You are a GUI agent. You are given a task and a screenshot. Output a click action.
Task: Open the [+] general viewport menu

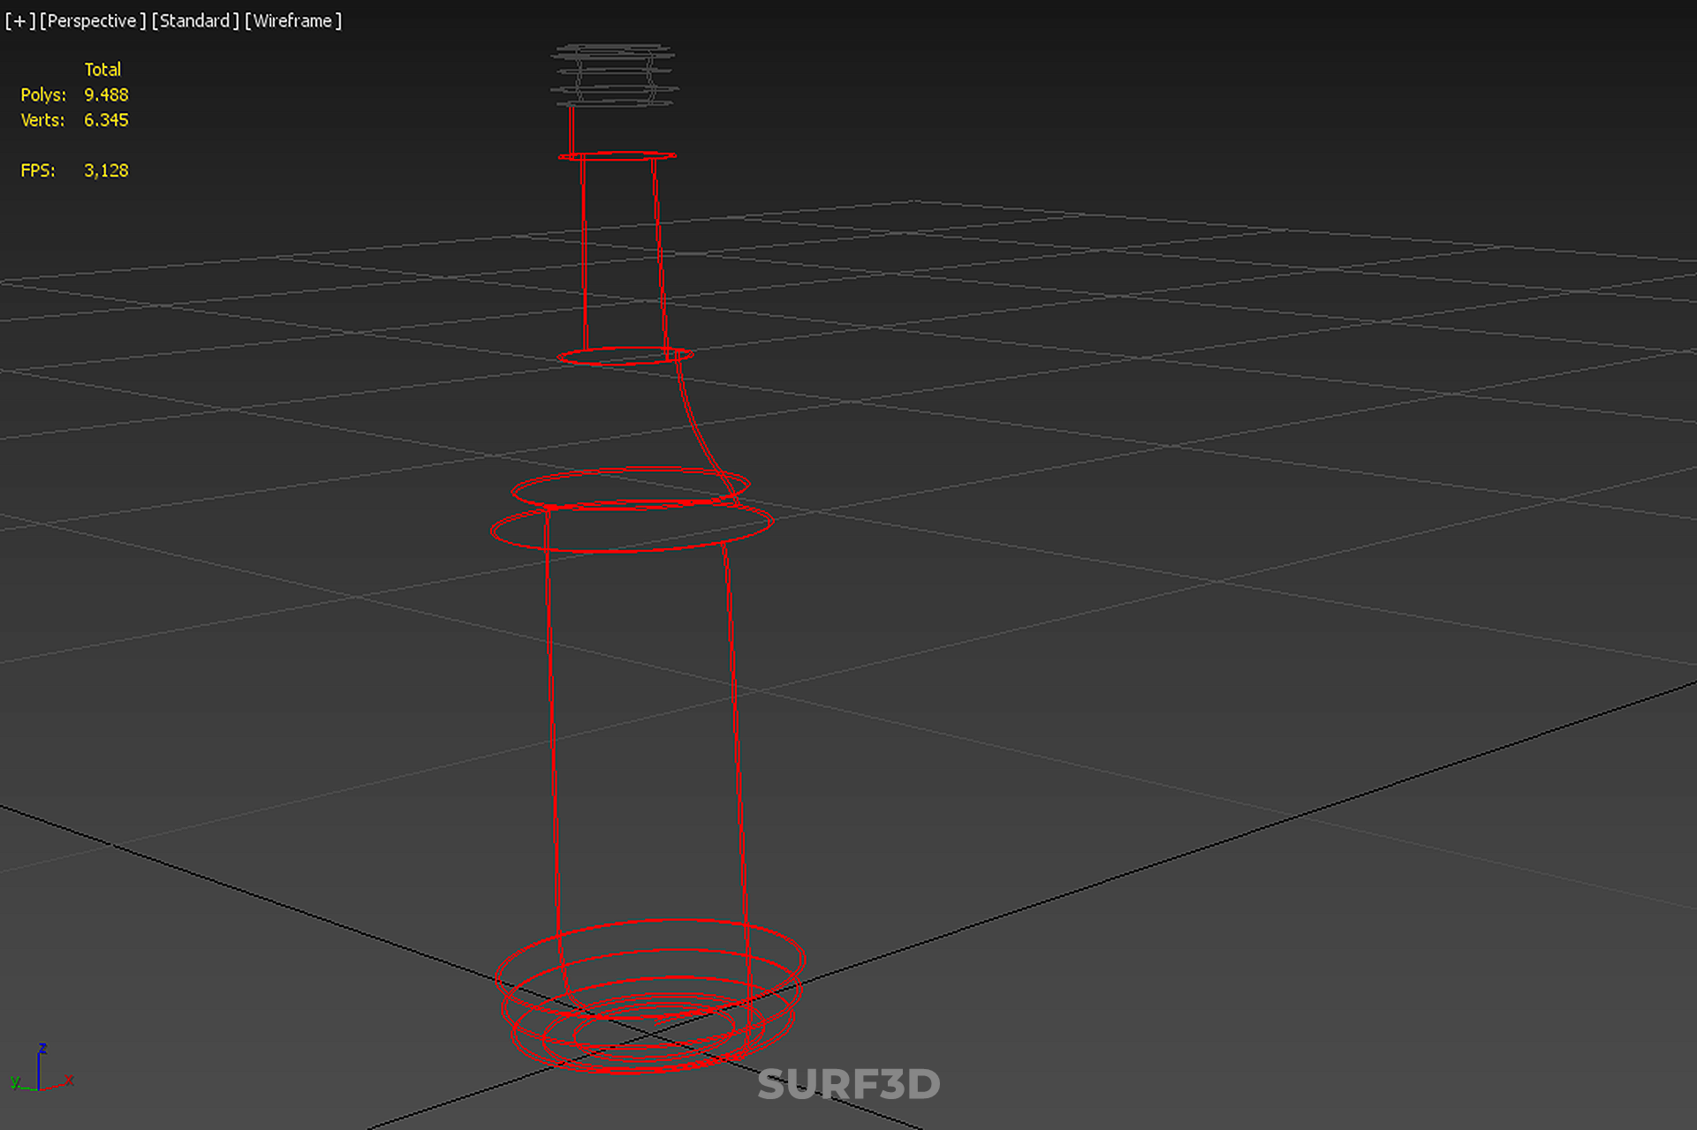[x=19, y=20]
